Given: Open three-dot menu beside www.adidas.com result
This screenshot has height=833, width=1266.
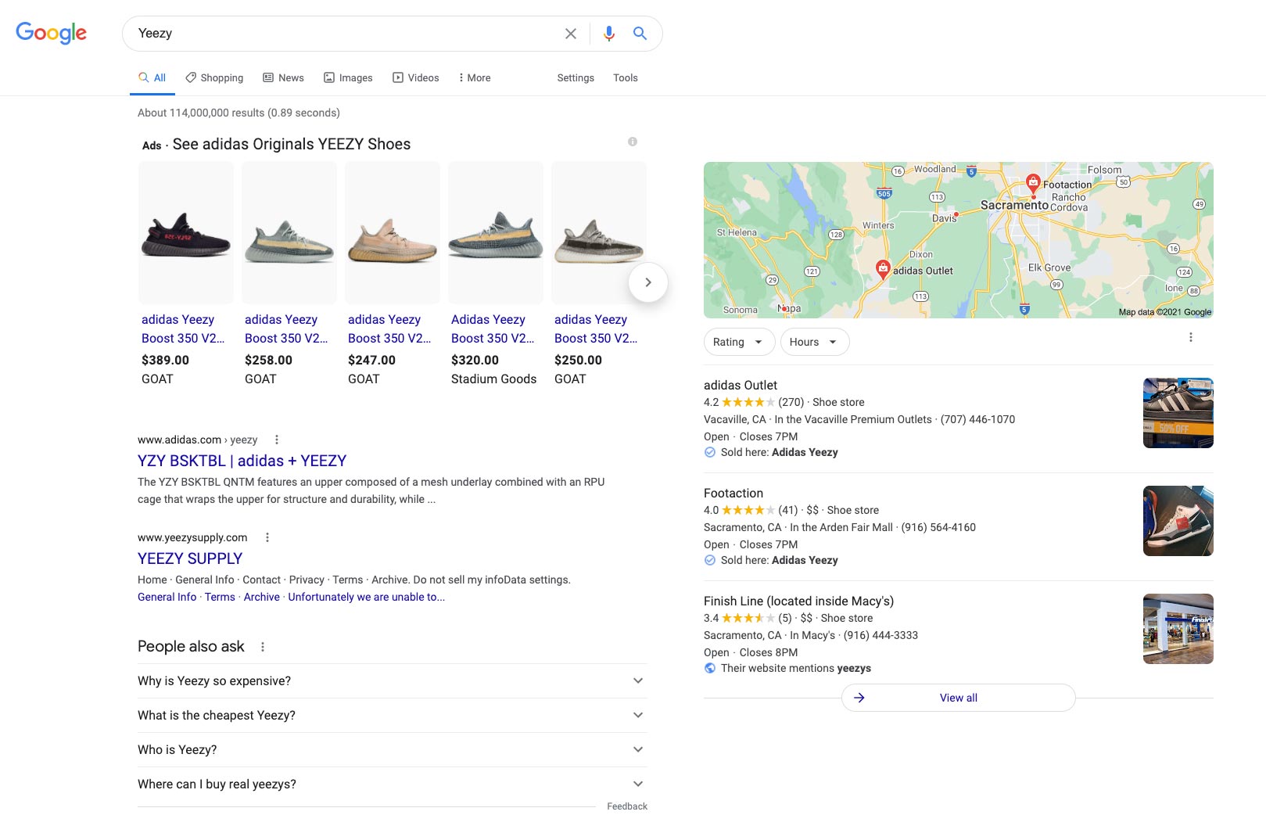Looking at the screenshot, I should tap(277, 440).
